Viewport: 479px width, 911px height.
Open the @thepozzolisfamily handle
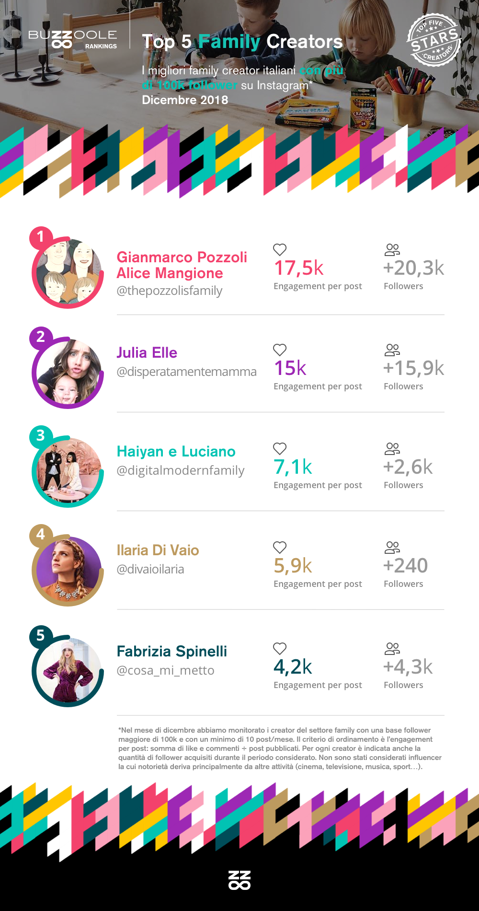(x=170, y=291)
